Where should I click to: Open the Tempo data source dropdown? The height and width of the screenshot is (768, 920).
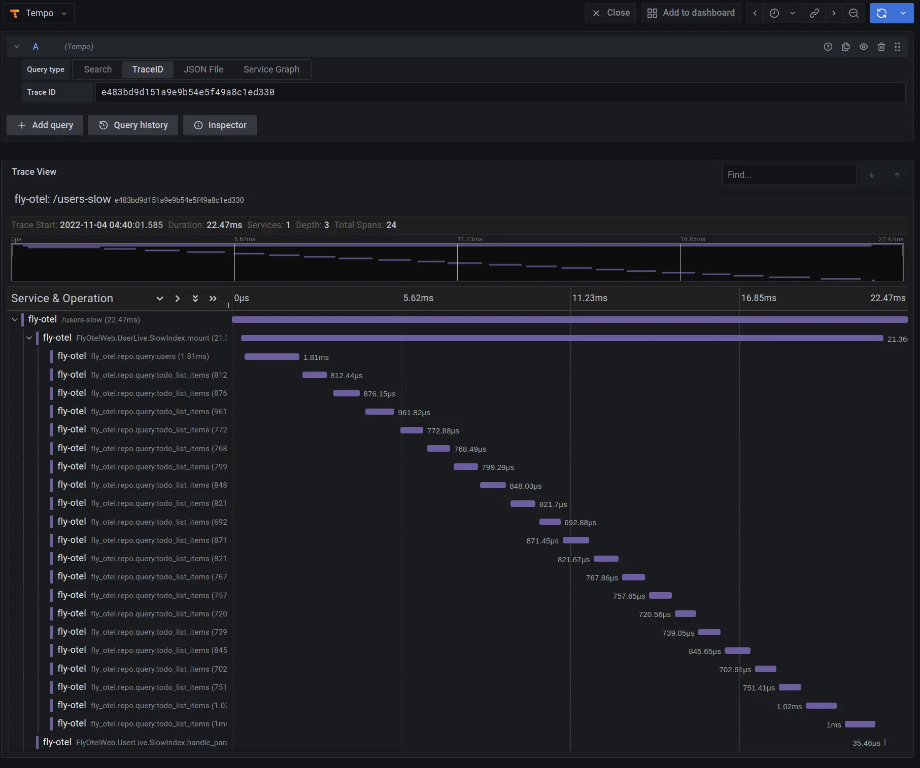[x=39, y=13]
